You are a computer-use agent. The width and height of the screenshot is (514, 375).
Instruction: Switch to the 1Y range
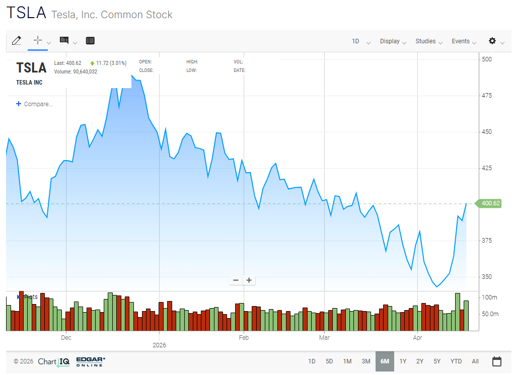pyautogui.click(x=403, y=361)
